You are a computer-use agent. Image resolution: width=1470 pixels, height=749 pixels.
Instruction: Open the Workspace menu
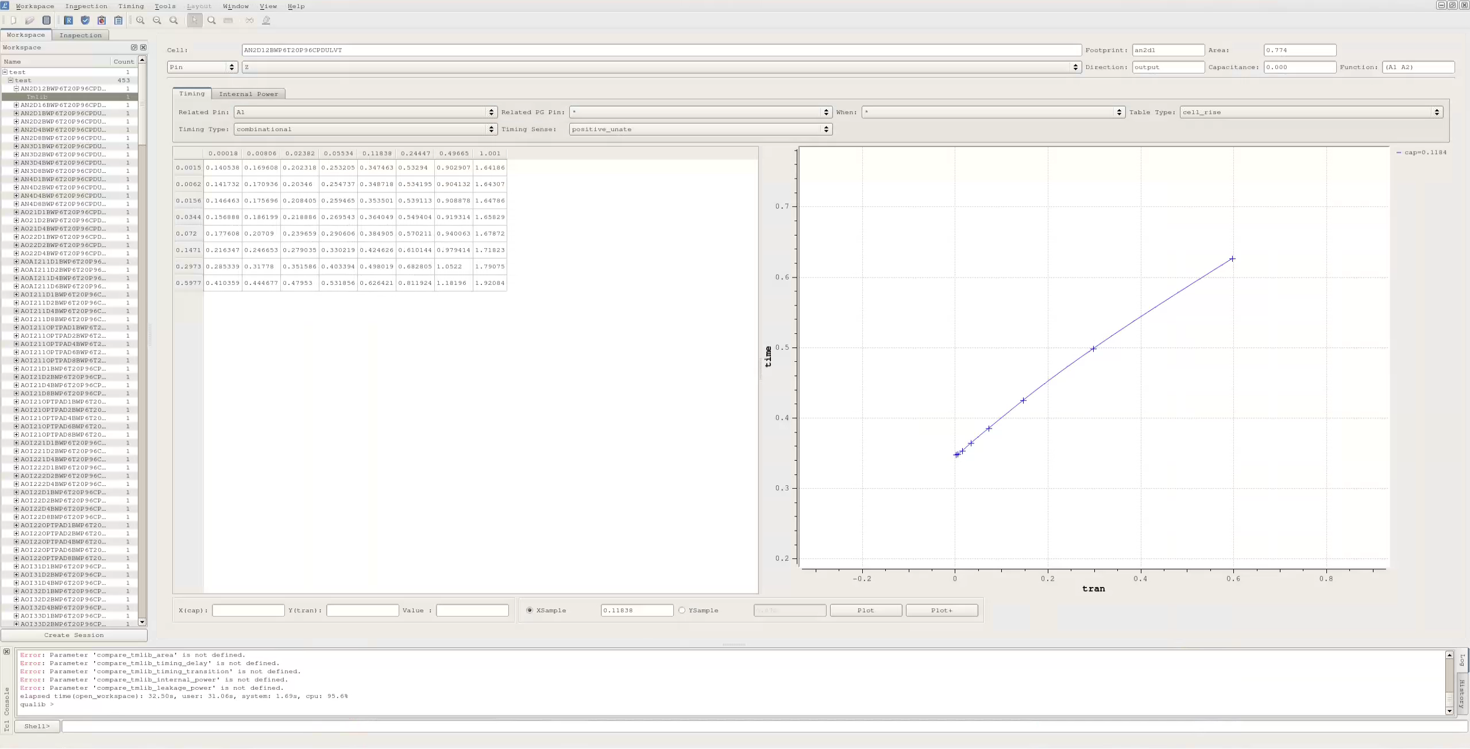click(34, 6)
